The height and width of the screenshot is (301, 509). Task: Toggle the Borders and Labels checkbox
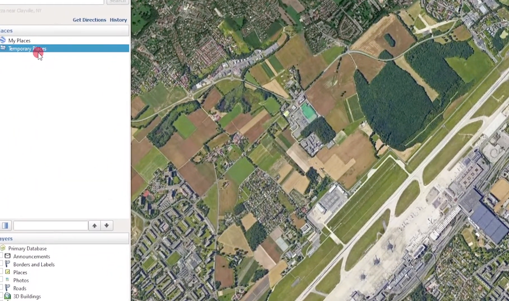point(1,264)
